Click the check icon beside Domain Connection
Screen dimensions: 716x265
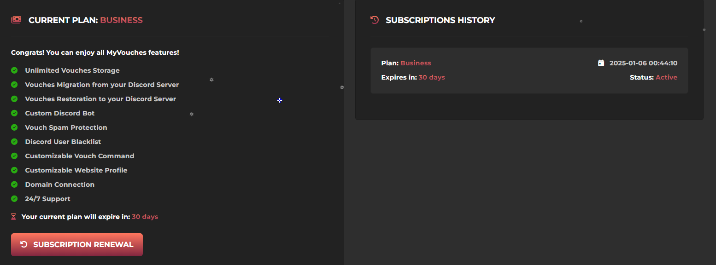(14, 184)
